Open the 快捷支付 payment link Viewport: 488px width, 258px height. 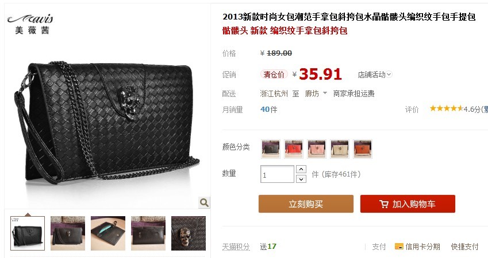[x=464, y=247]
